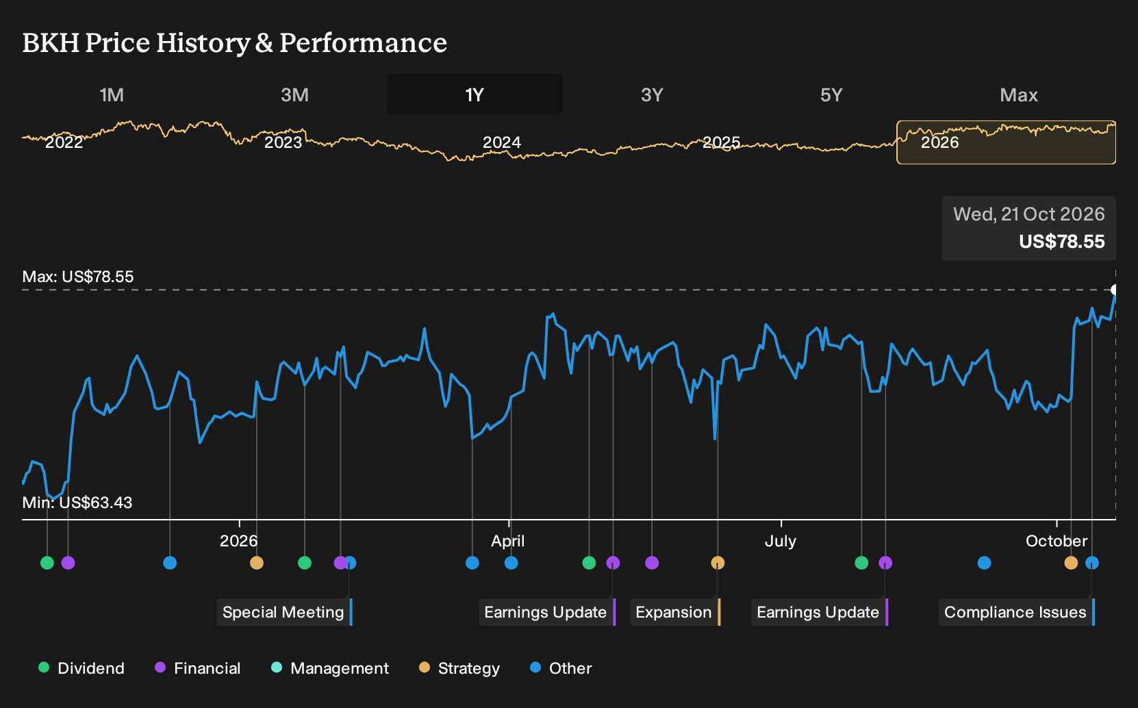The image size is (1138, 708).
Task: Click the blue dot linked to Special Meeting
Action: pyautogui.click(x=350, y=563)
